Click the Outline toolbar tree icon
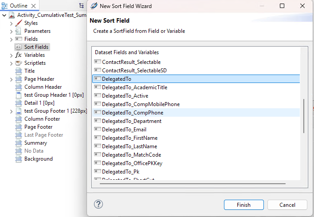Screen dimensions: 314x217 pyautogui.click(x=81, y=6)
